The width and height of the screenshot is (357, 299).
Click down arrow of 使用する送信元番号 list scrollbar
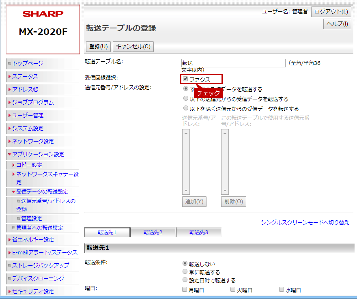(225, 191)
